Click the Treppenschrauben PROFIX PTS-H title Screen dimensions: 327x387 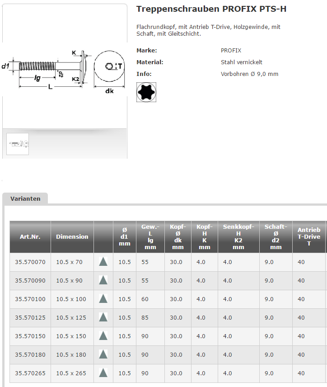pyautogui.click(x=211, y=9)
